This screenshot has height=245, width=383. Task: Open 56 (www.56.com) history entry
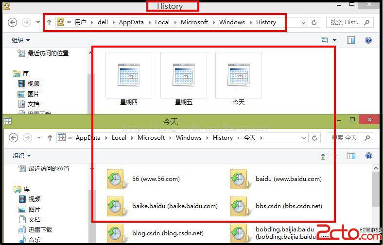coord(144,179)
